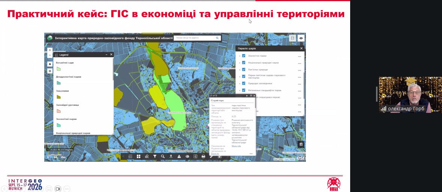Uncheck the Національні природні парки layer
This screenshot has width=442, height=192.
pos(244,63)
